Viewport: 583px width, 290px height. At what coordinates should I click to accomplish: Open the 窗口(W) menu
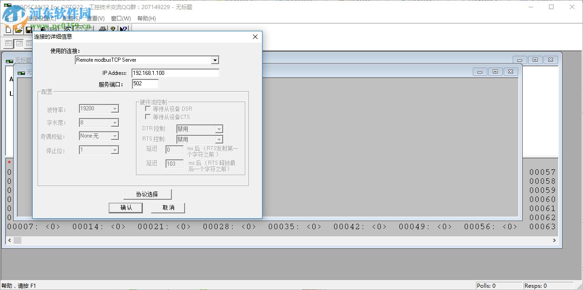[121, 19]
